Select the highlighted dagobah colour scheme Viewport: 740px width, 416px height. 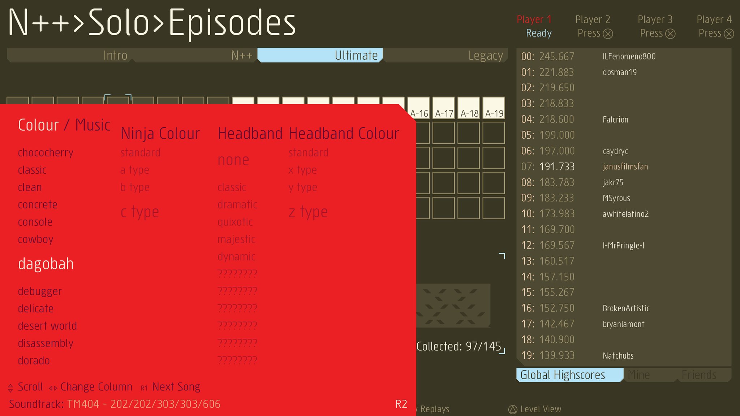(46, 264)
